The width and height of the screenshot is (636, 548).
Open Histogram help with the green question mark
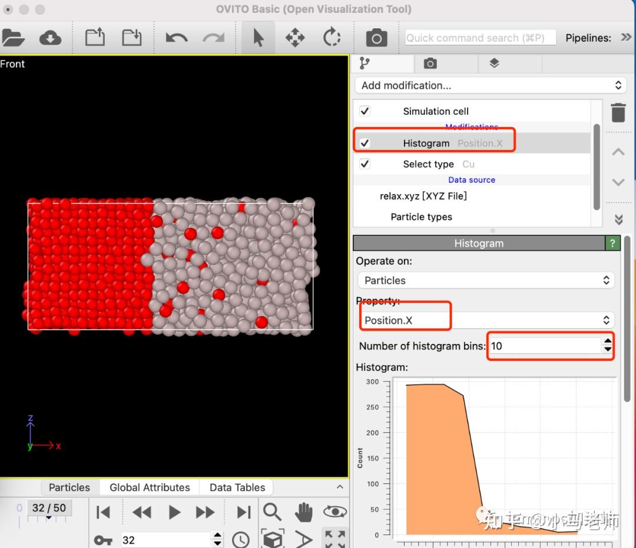612,243
